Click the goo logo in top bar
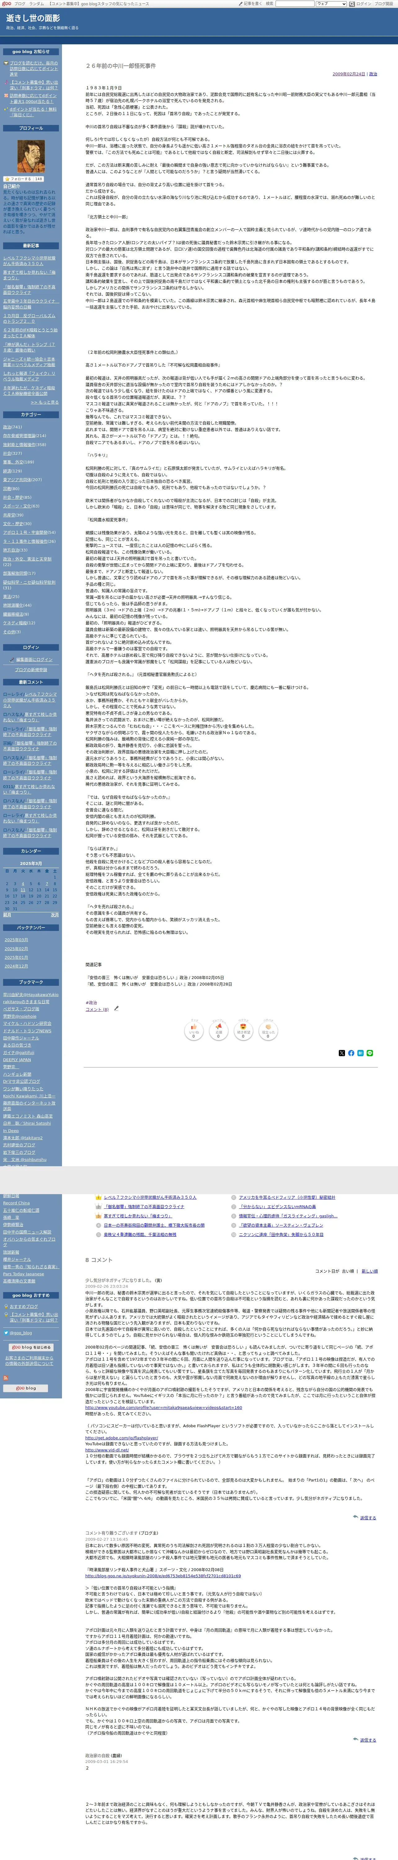This screenshot has height=1860, width=398. click(7, 4)
